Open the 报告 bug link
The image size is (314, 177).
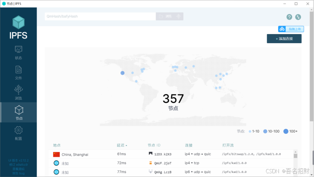coord(19,173)
